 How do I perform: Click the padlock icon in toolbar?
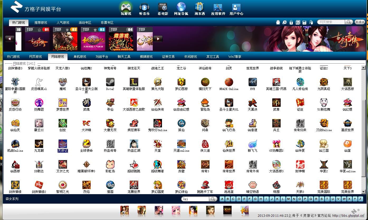click(x=291, y=22)
